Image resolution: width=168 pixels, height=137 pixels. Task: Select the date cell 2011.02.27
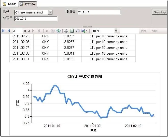(21, 48)
